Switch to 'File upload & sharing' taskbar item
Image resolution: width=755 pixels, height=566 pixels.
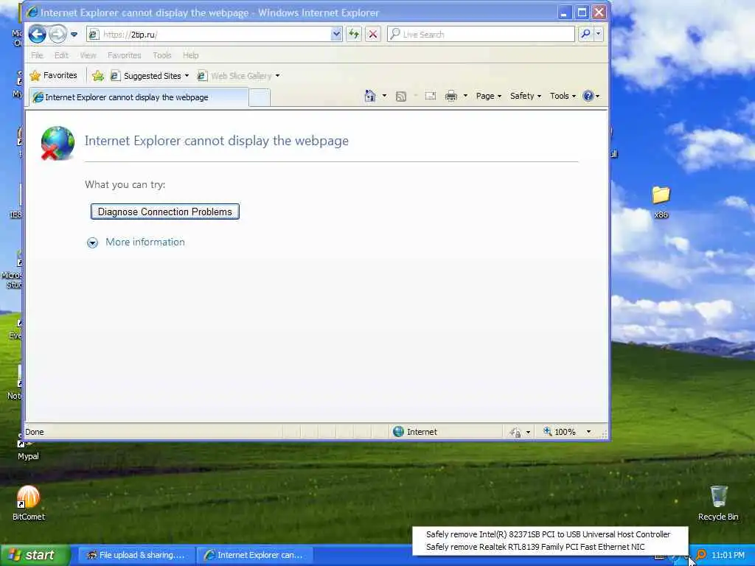pyautogui.click(x=136, y=555)
